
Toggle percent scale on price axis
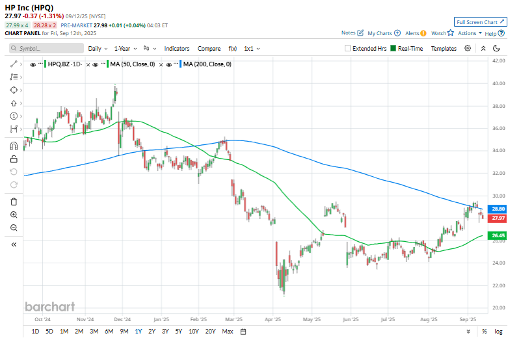pos(484,332)
